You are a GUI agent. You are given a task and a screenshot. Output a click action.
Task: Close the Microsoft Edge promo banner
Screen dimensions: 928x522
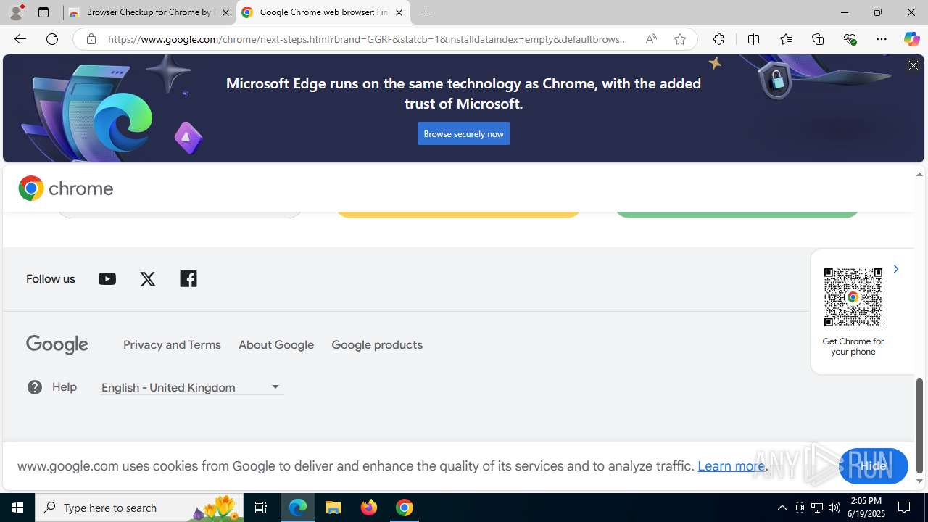(913, 65)
